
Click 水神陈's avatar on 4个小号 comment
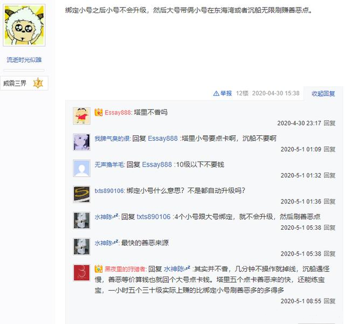tap(81, 220)
